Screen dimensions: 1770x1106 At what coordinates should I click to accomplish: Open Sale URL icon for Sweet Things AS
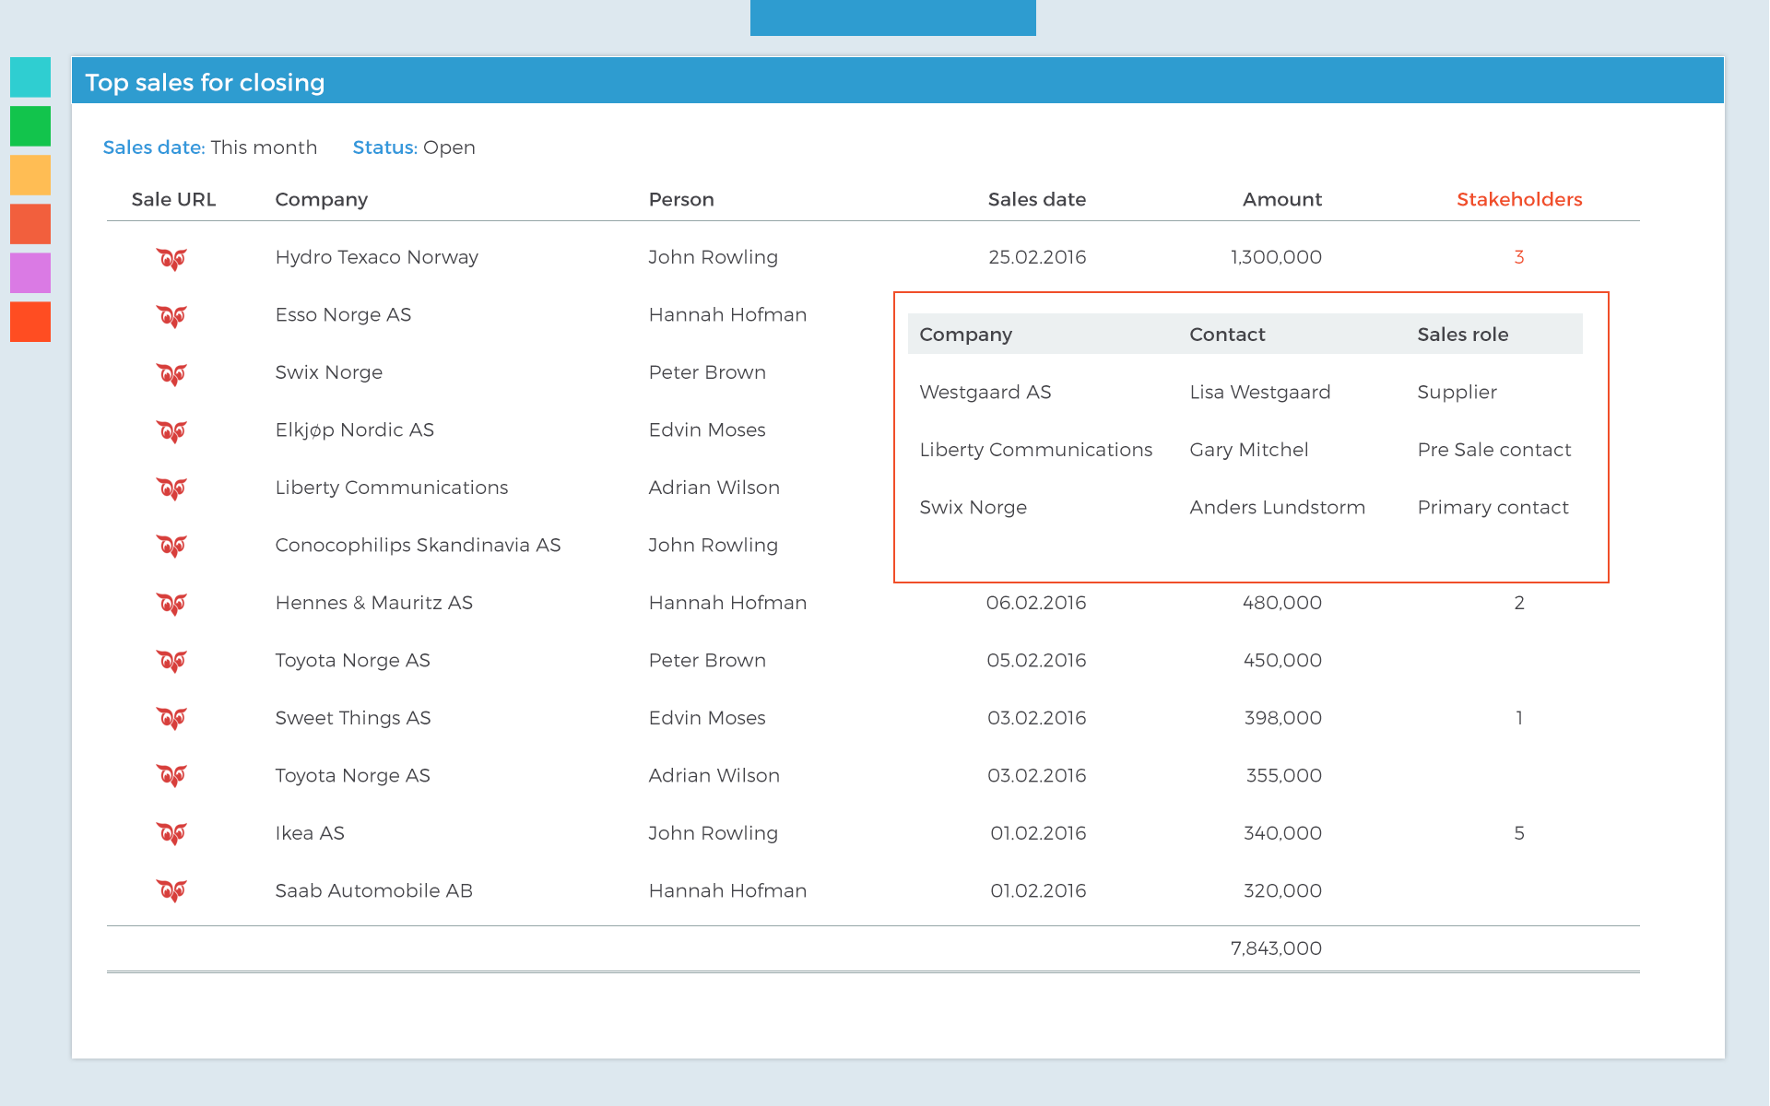(x=171, y=719)
